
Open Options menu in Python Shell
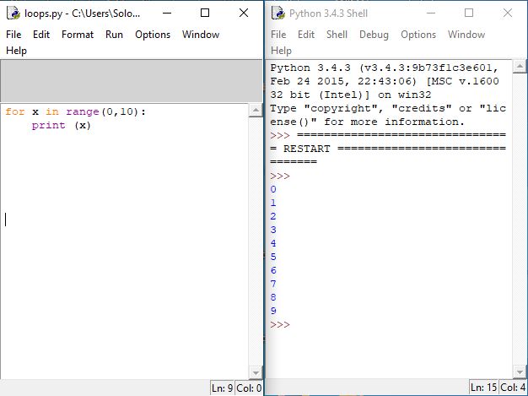(x=418, y=35)
